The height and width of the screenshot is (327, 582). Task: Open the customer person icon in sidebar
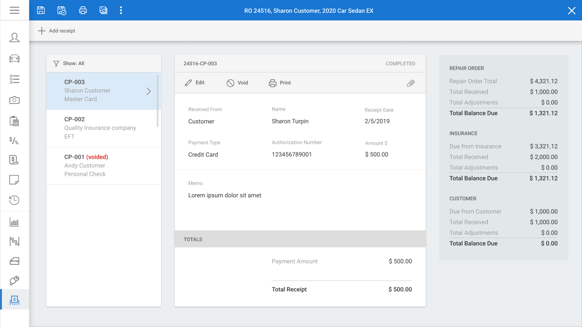[x=14, y=37]
